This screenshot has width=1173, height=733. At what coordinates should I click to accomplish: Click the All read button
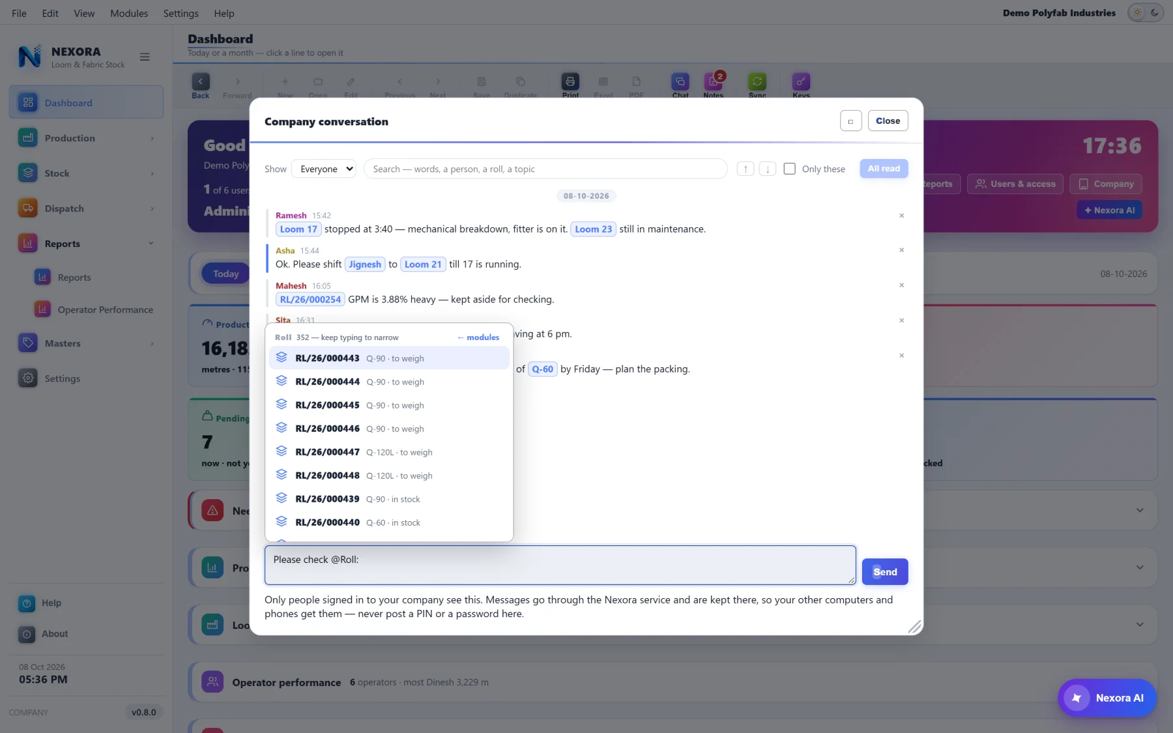pyautogui.click(x=884, y=169)
